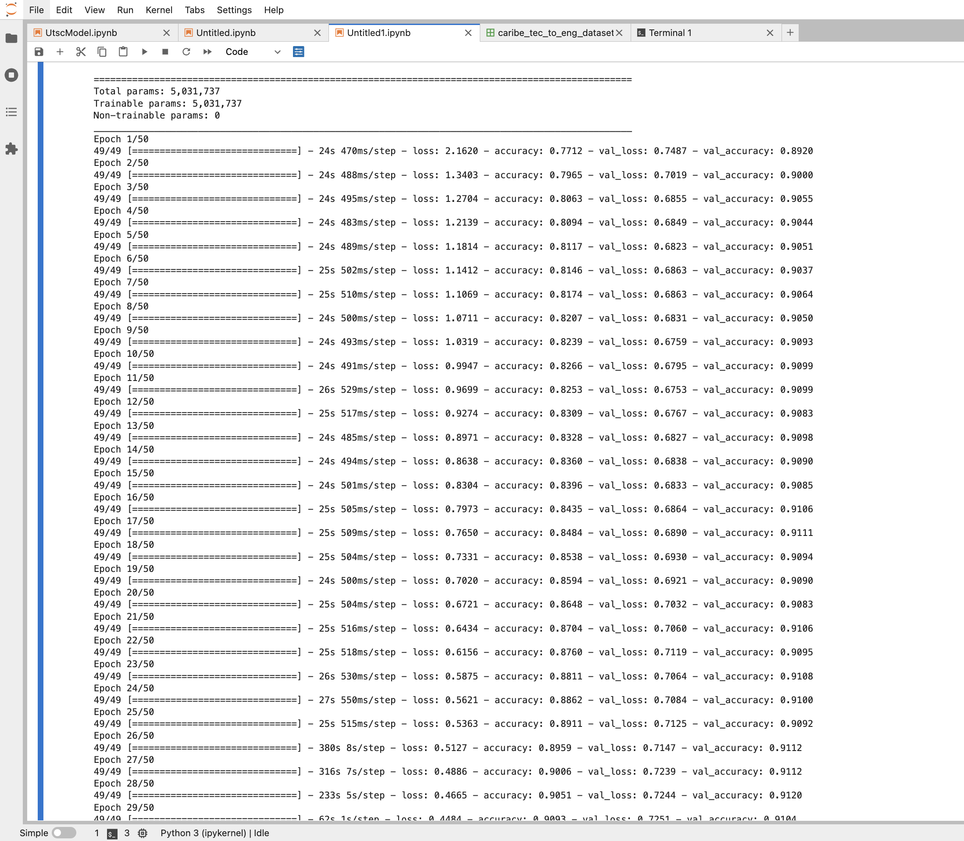The height and width of the screenshot is (841, 964).
Task: Open the file browser sidebar
Action: point(11,38)
